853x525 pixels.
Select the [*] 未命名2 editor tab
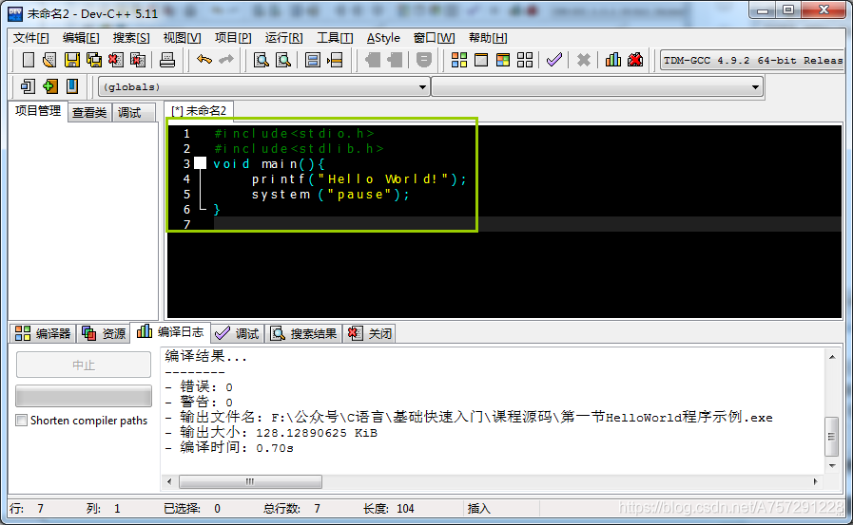click(x=199, y=111)
